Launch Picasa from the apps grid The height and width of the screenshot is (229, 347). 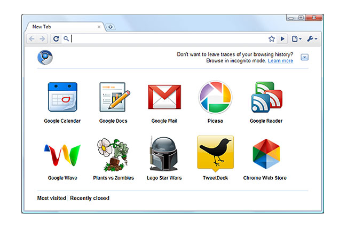[215, 97]
